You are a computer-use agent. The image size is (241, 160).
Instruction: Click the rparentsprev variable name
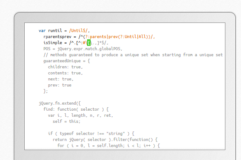(57, 37)
